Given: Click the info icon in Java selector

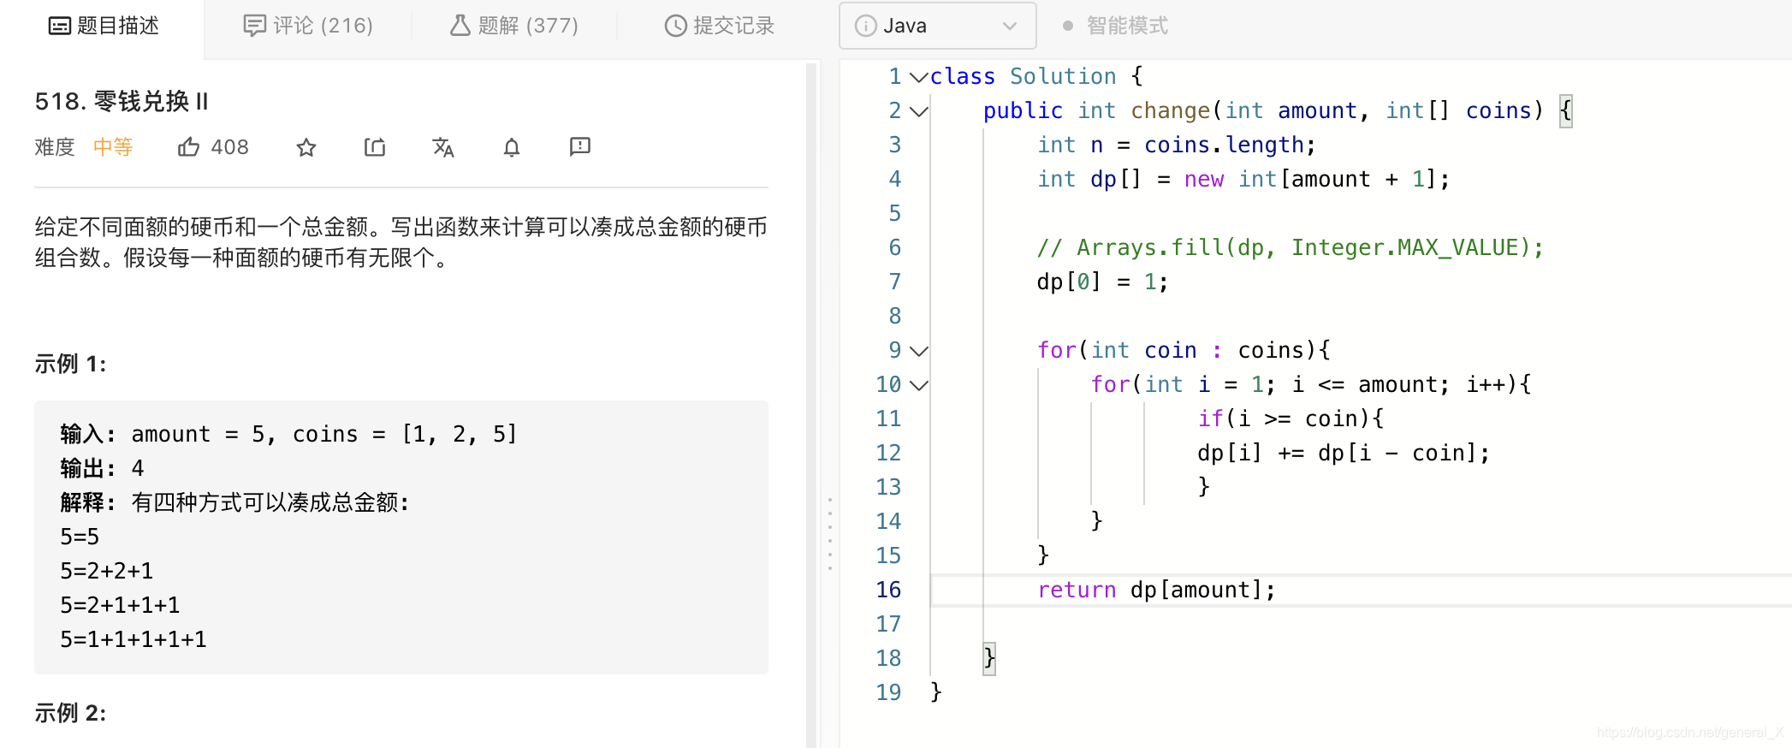Looking at the screenshot, I should pos(866,26).
